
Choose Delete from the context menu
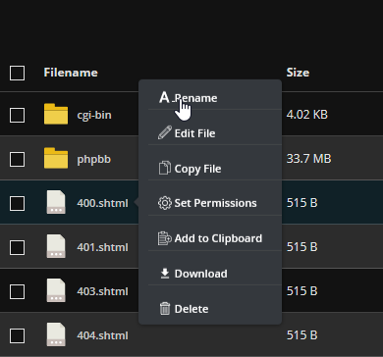click(x=210, y=309)
